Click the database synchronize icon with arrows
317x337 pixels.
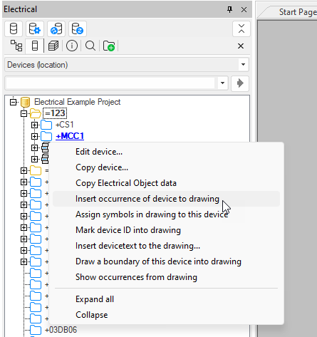click(56, 28)
